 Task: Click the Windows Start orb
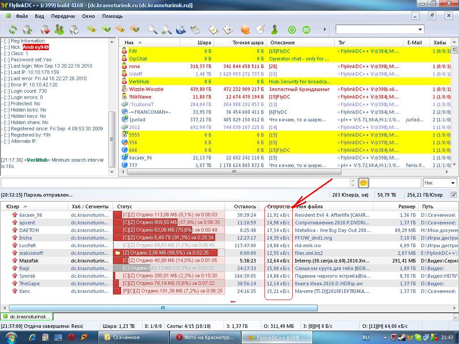[11, 337]
